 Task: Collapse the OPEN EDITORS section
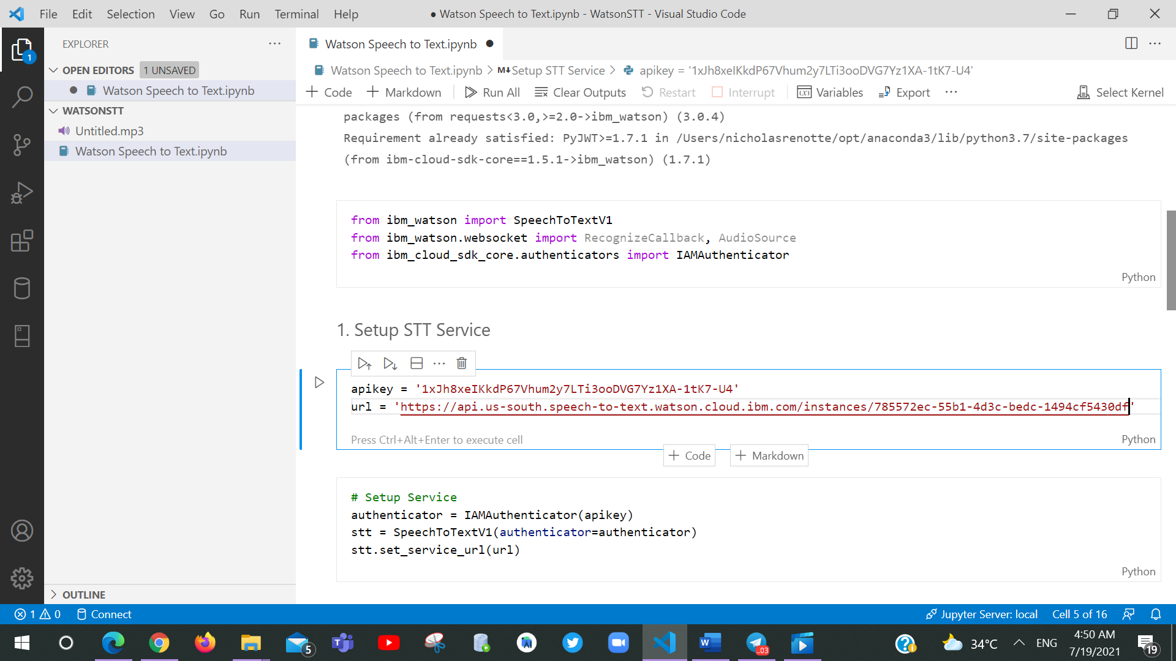pyautogui.click(x=54, y=70)
